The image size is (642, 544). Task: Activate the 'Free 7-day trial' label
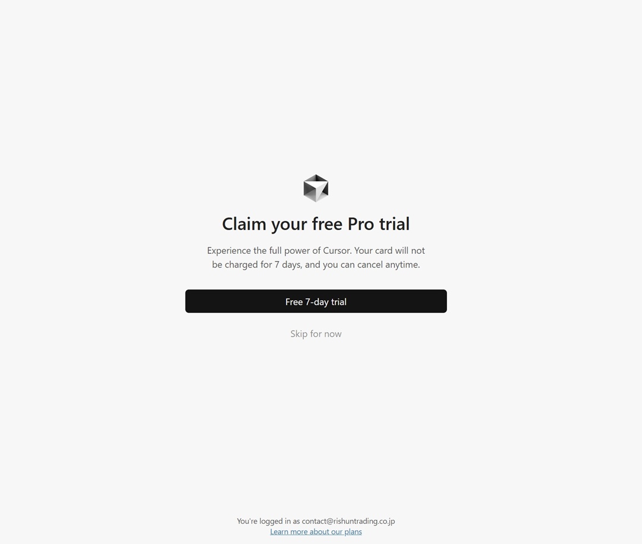tap(316, 302)
